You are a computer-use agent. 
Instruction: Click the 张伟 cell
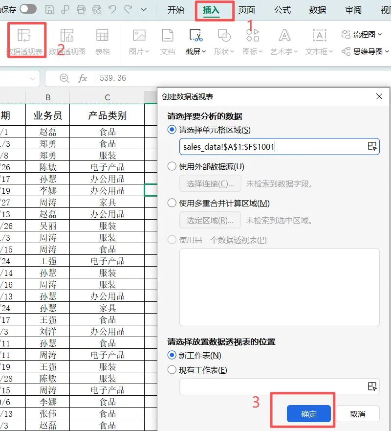point(48,414)
